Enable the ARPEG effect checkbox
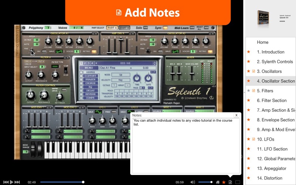Screen dimensions: 296x185 point(81,72)
